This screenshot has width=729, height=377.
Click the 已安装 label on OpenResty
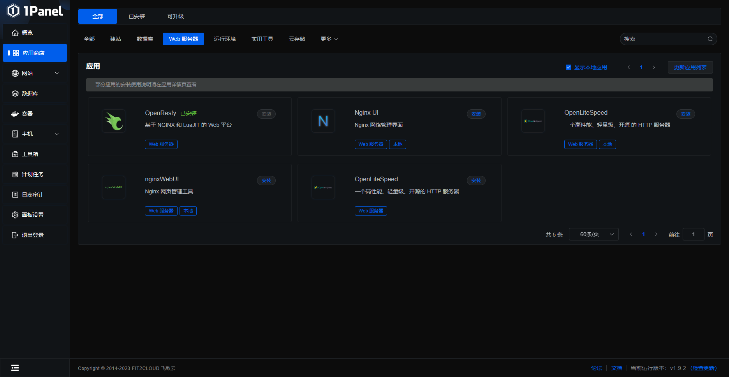point(188,113)
